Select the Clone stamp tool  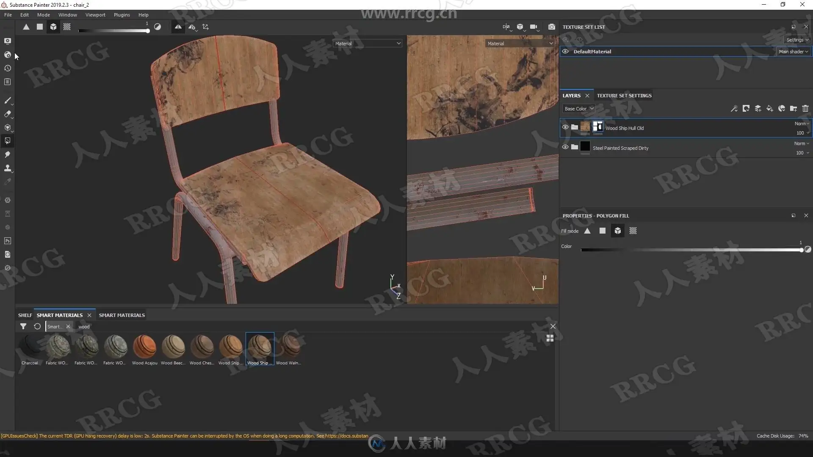pos(7,168)
